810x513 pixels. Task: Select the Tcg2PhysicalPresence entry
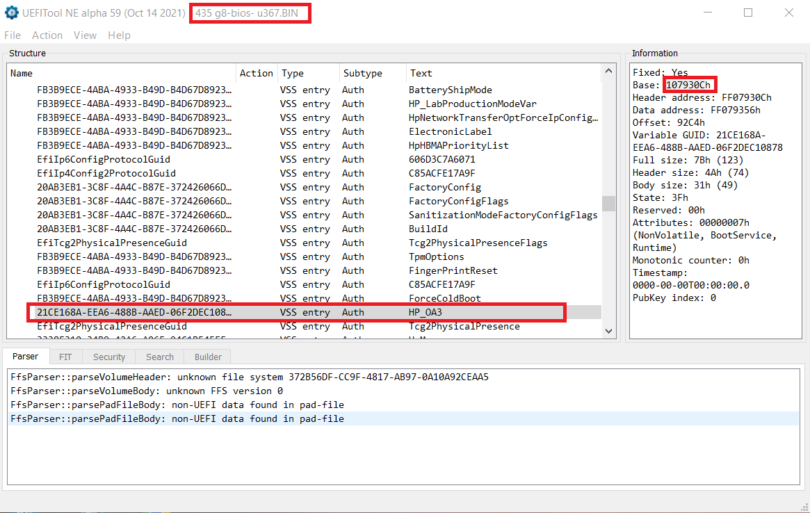[304, 327]
